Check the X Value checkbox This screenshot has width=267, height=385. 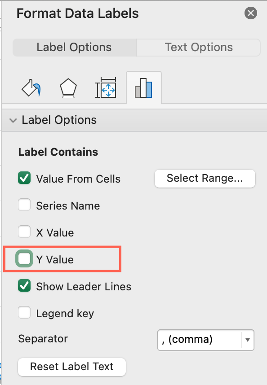pos(24,232)
